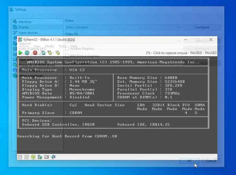Maximize the 86Box window
The height and width of the screenshot is (175, 236).
(x=198, y=40)
